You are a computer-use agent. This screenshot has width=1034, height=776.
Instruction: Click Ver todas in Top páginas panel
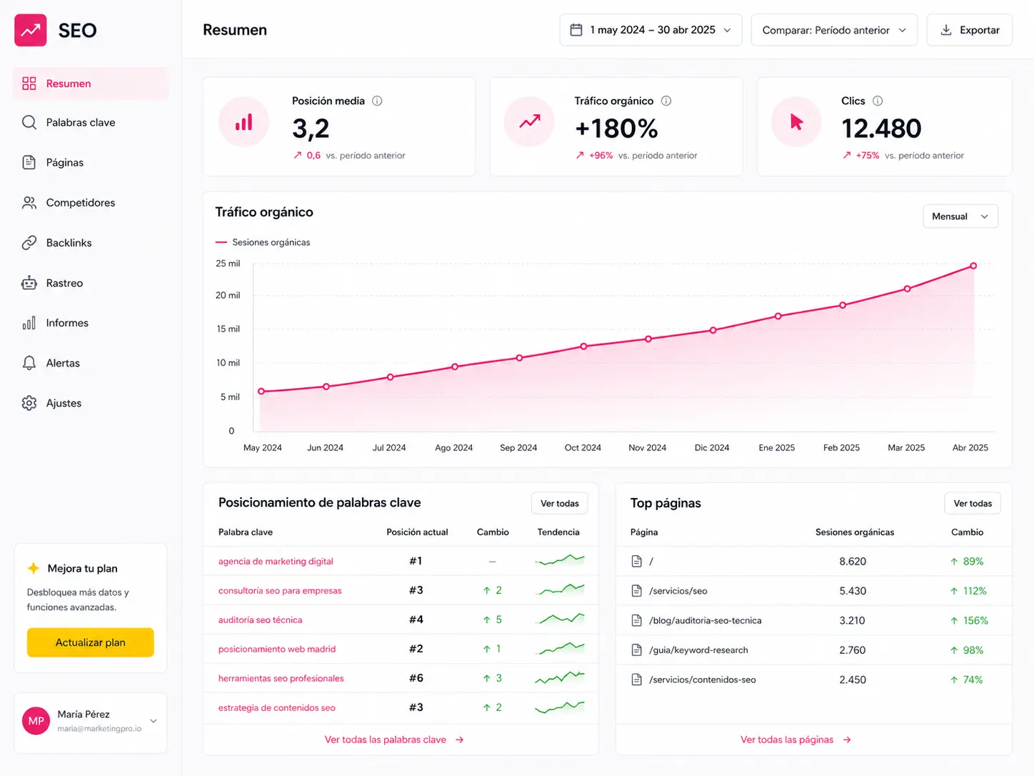pyautogui.click(x=973, y=503)
